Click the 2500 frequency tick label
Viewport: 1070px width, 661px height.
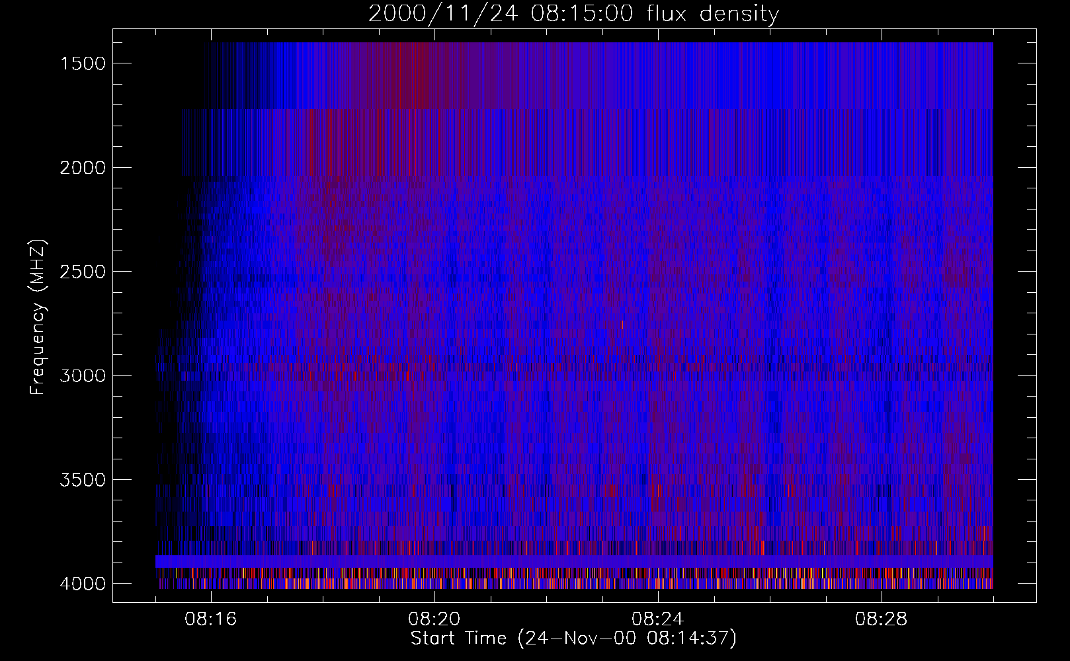pyautogui.click(x=83, y=272)
